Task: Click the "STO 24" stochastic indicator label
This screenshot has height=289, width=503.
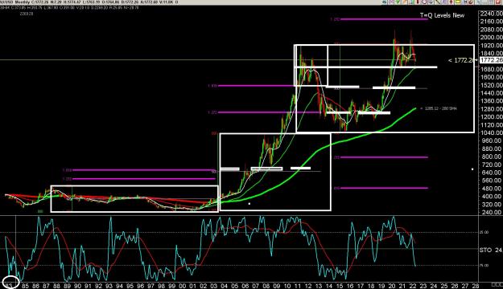Action: click(491, 250)
